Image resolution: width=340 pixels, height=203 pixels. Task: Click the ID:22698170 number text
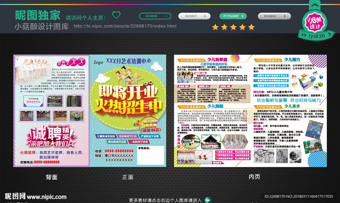[275, 196]
